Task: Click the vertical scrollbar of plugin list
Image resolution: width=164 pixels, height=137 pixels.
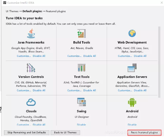Action: pos(159,62)
